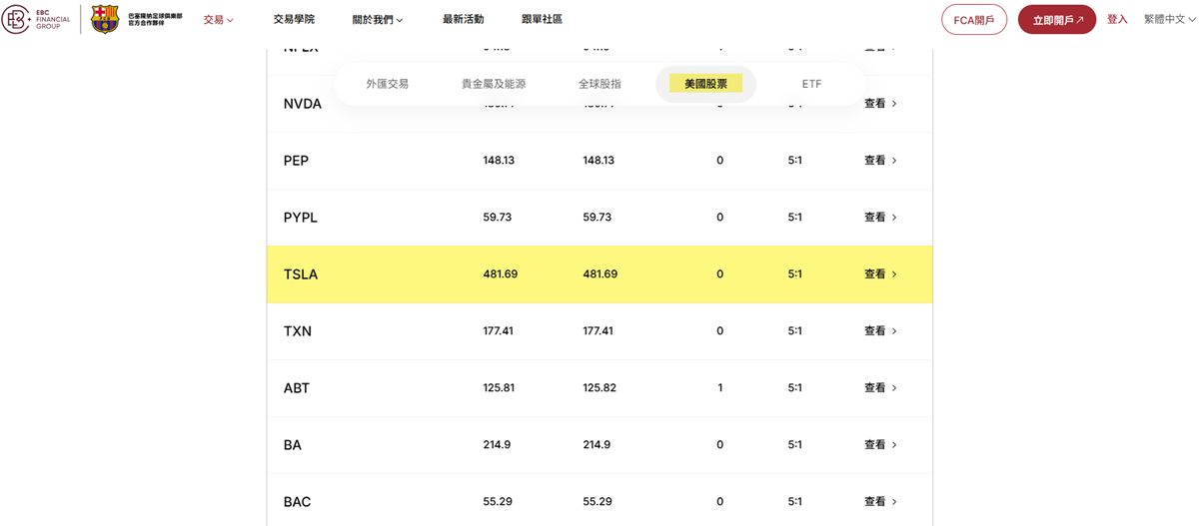Select the PEP symbol text

[296, 161]
